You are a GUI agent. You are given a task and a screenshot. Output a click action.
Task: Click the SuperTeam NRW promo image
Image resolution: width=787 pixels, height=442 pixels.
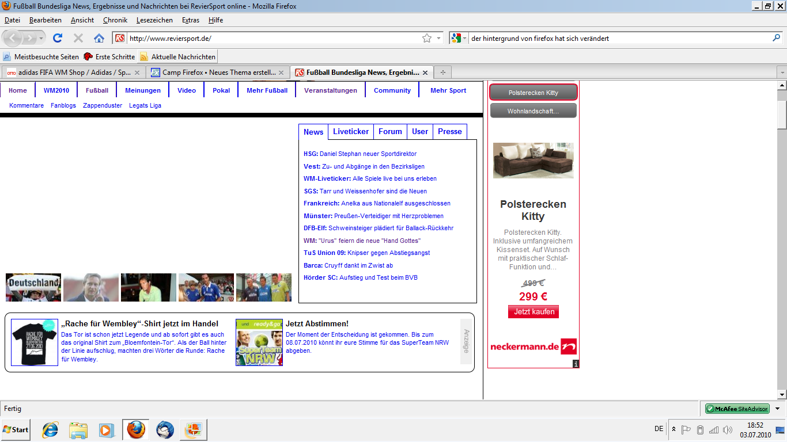click(x=259, y=342)
